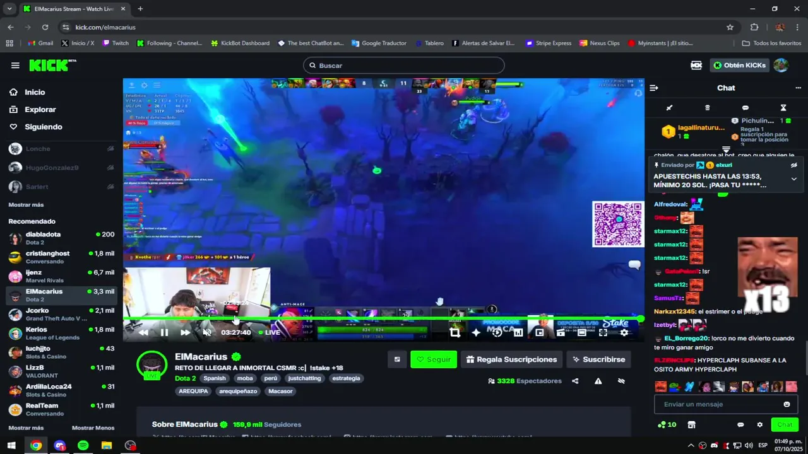
Task: Toggle picture-in-picture mode
Action: point(540,332)
